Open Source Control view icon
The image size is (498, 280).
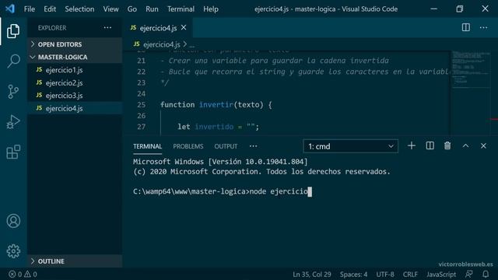(x=13, y=92)
